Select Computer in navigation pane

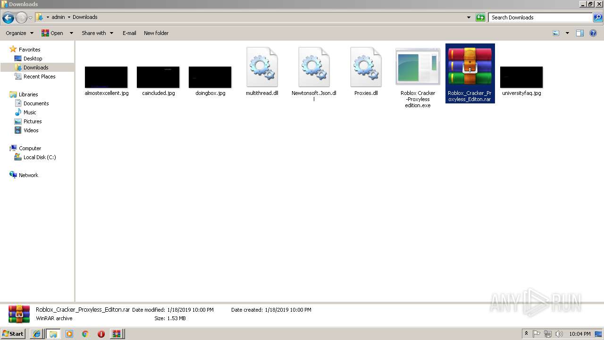coord(30,148)
